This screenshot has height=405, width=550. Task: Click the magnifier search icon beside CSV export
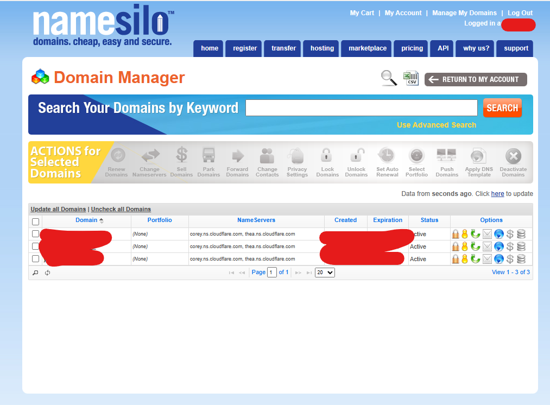point(389,78)
